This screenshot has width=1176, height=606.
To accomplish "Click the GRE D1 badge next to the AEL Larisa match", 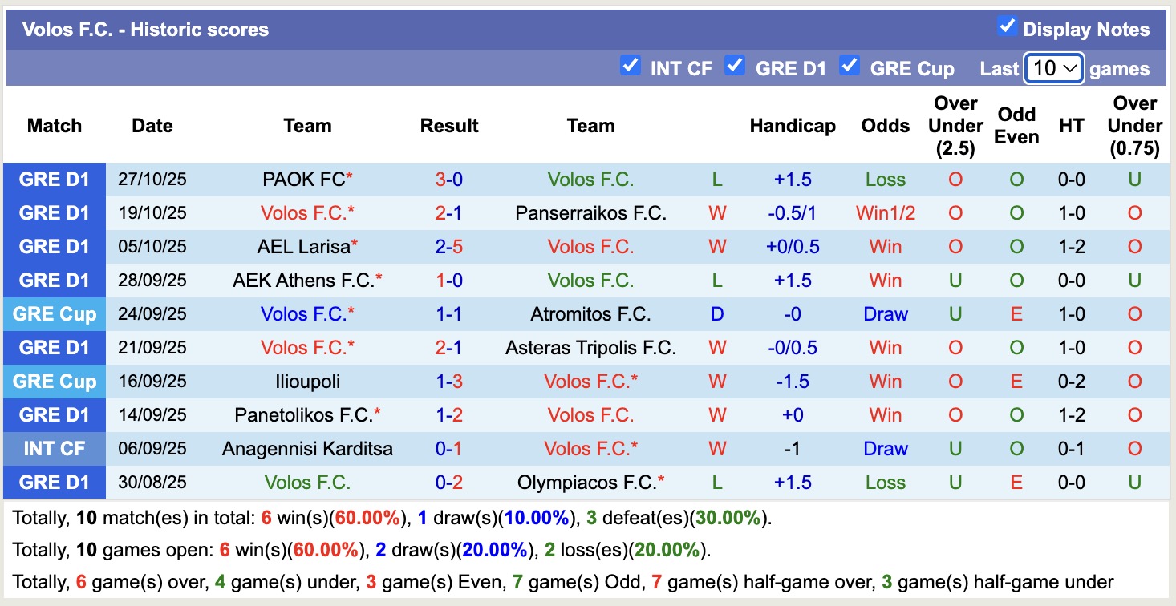I will pyautogui.click(x=54, y=246).
